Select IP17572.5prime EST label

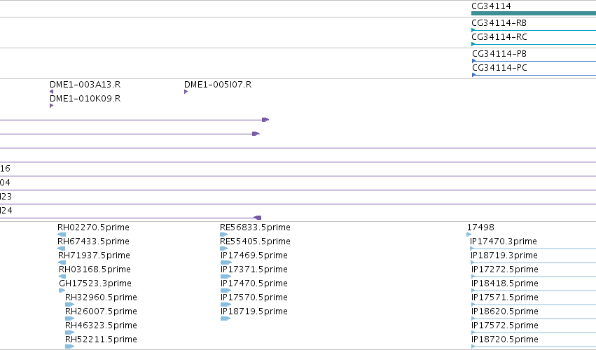505,326
